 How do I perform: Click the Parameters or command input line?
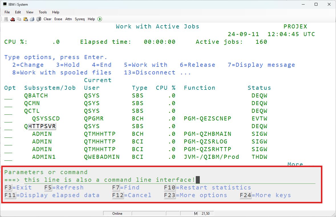170,180
